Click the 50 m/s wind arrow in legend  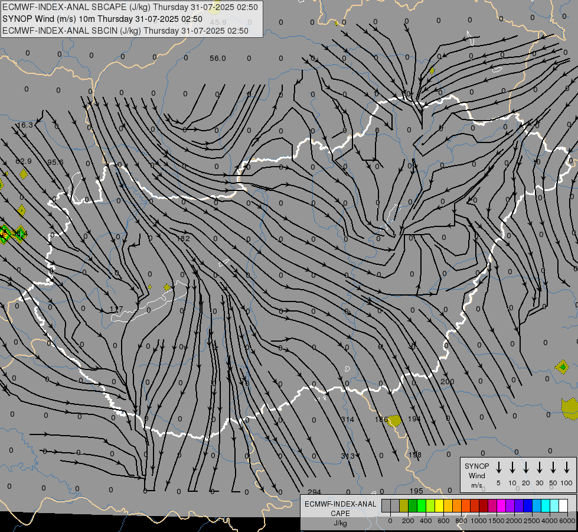tap(553, 468)
